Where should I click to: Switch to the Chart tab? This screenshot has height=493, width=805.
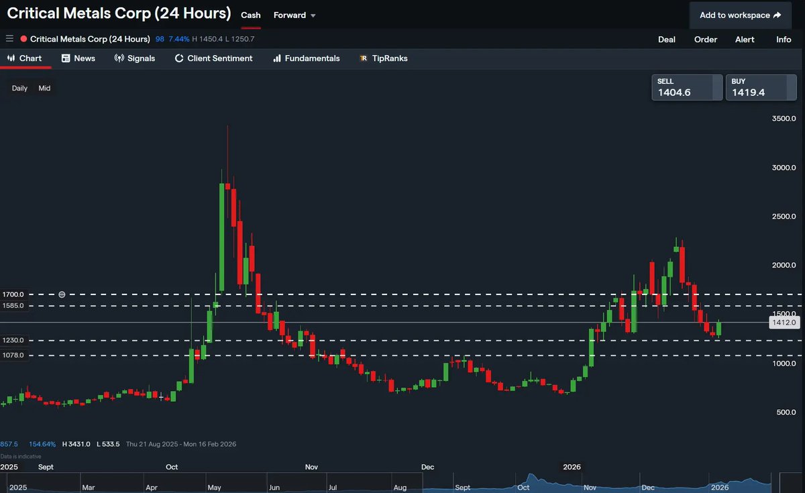click(x=25, y=58)
